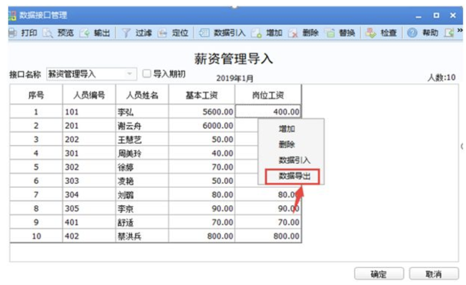
Task: Select the Filter (过滤) funnel icon
Action: click(126, 33)
